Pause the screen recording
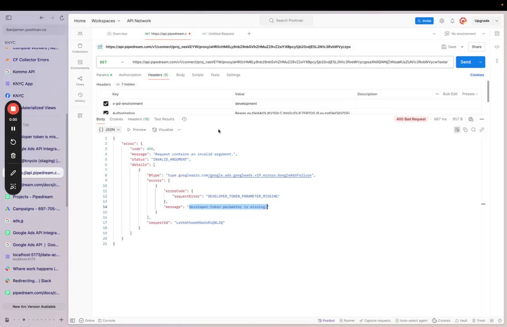The height and width of the screenshot is (327, 507). 13,129
